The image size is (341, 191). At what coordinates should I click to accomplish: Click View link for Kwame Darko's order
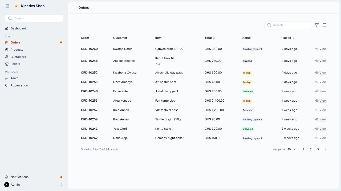click(x=321, y=49)
